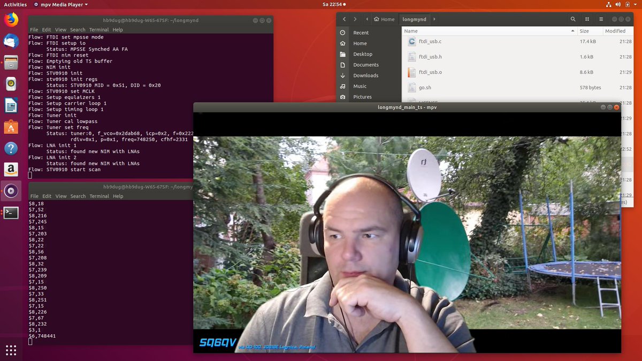642x361 pixels.
Task: Open the system menu dropdown arrow
Action: [637, 4]
